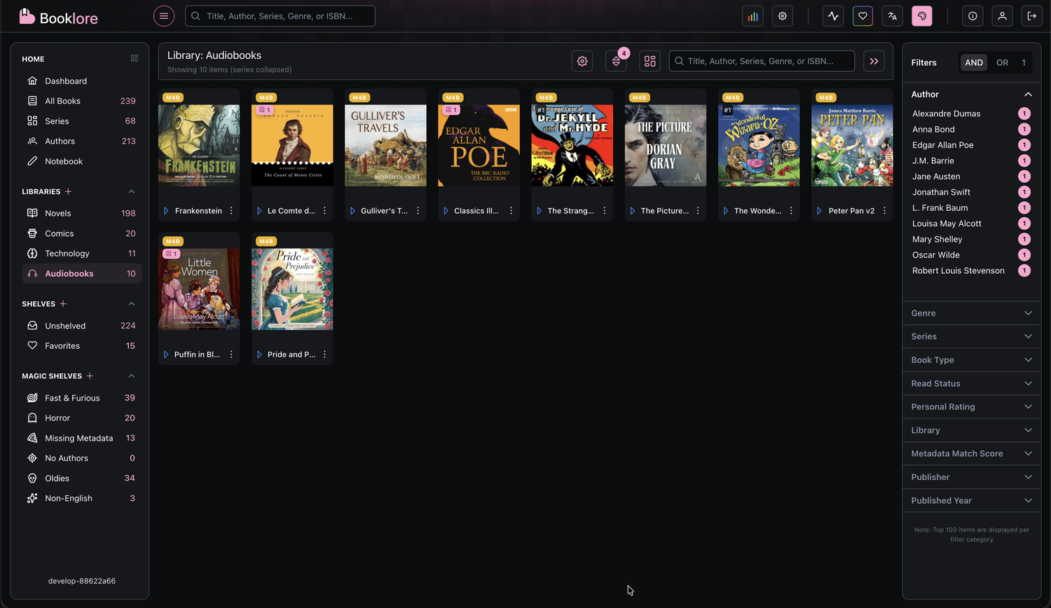Open the Favorites shelf

pyautogui.click(x=81, y=346)
